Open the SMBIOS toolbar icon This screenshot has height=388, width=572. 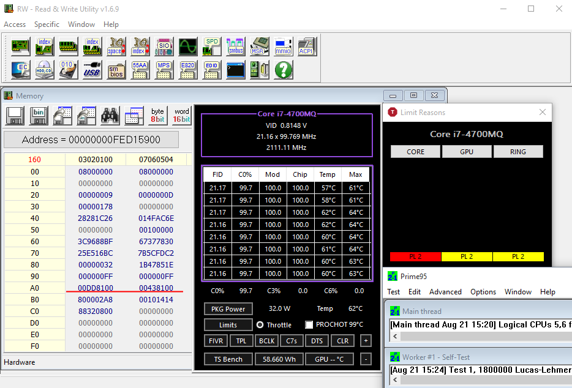pyautogui.click(x=116, y=69)
